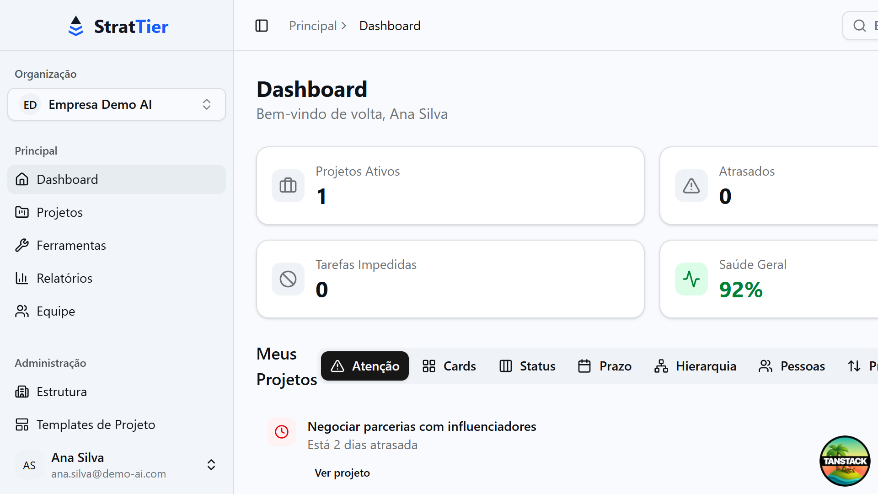Click the Ferramentas wrench icon
This screenshot has height=494, width=878.
coord(22,245)
